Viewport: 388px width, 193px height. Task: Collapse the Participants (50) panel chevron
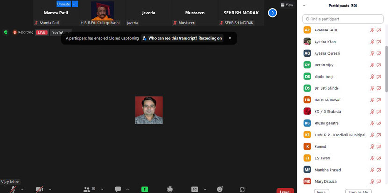click(304, 6)
